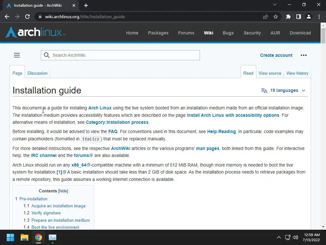326x245 pixels.
Task: Open Bugs in the top navigation
Action: coord(228,33)
